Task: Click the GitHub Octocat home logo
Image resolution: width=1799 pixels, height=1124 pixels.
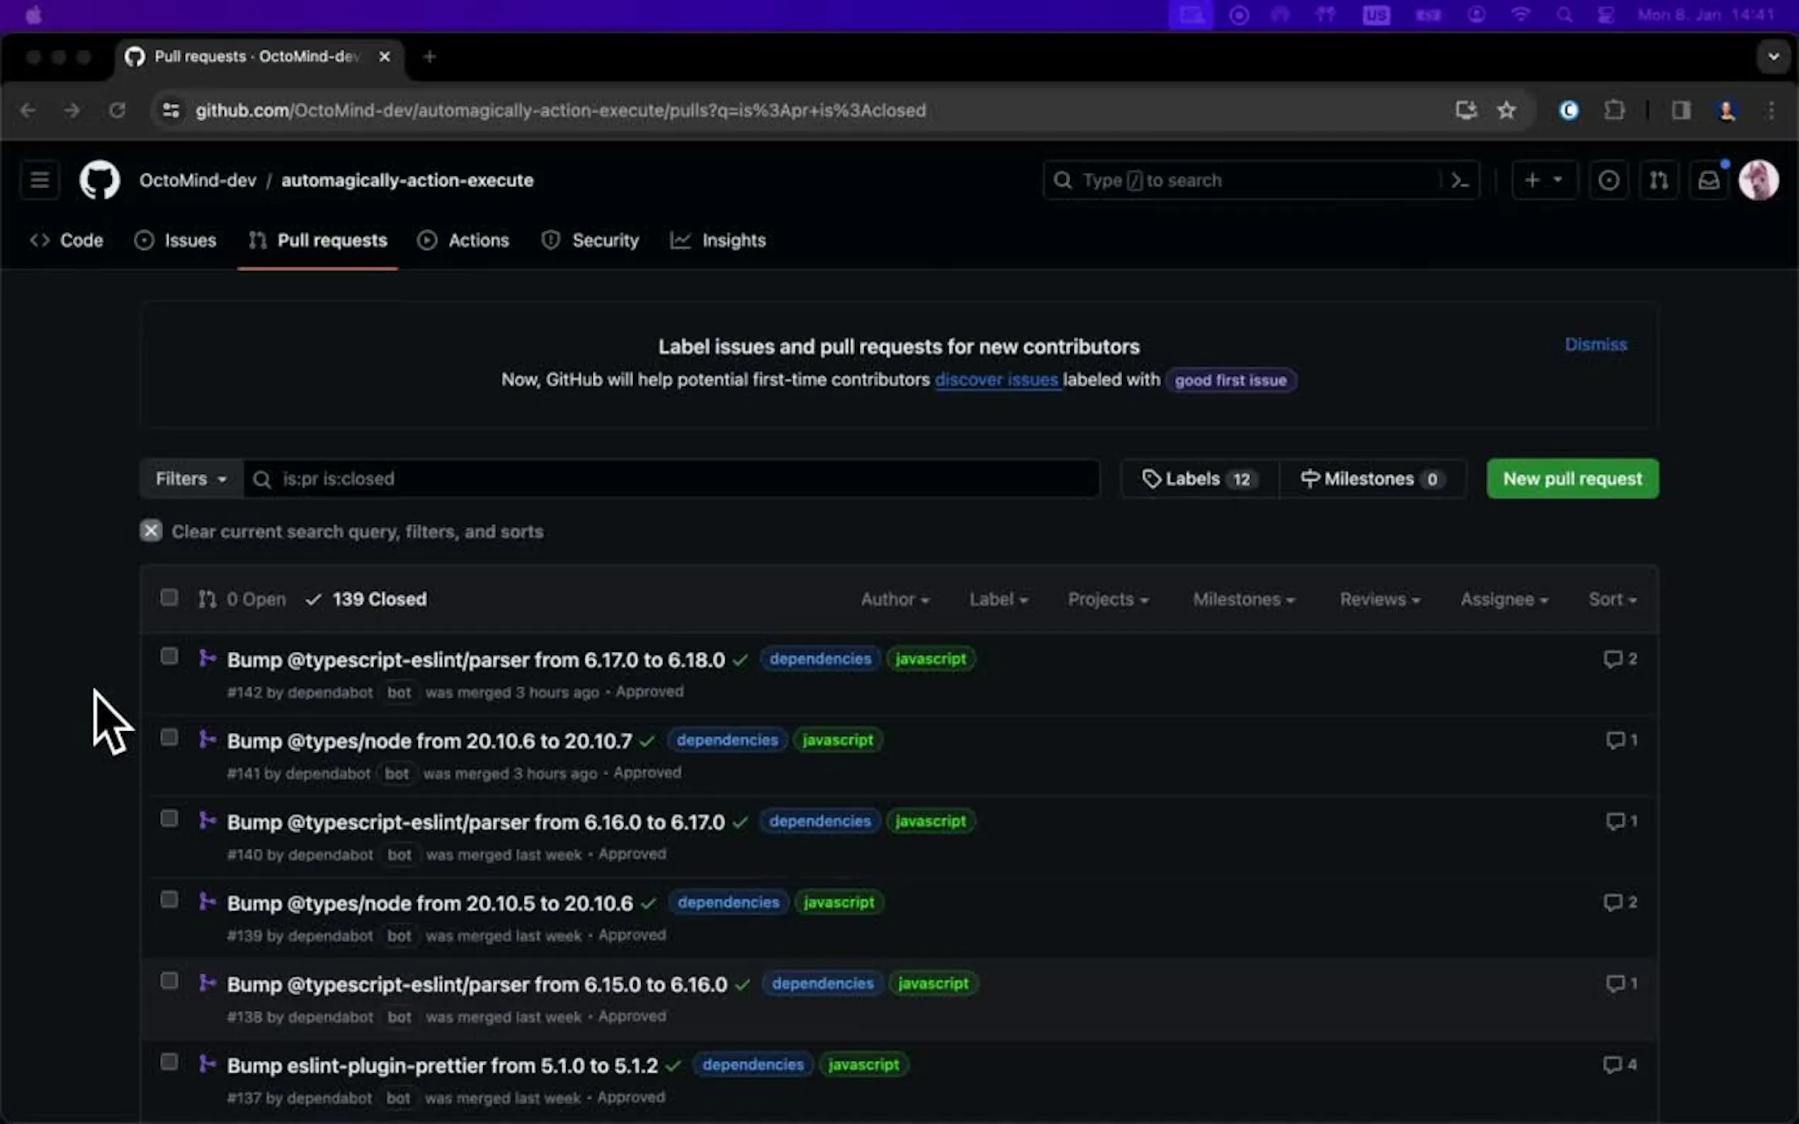Action: (x=100, y=180)
